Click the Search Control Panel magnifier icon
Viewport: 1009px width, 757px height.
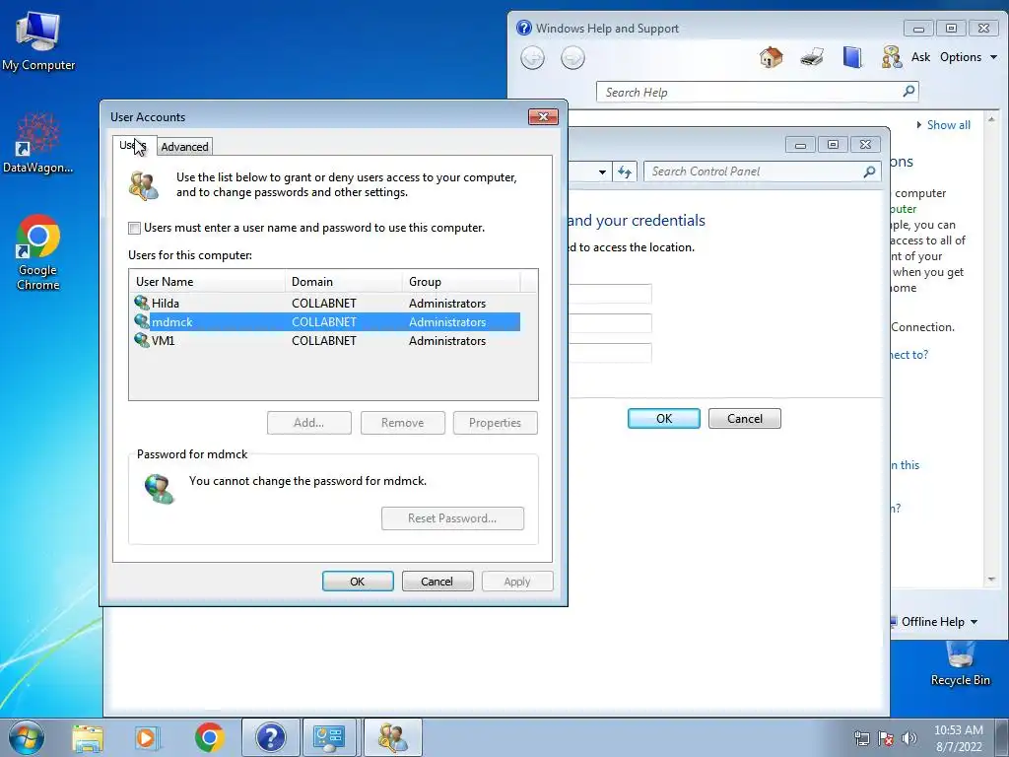(x=869, y=172)
